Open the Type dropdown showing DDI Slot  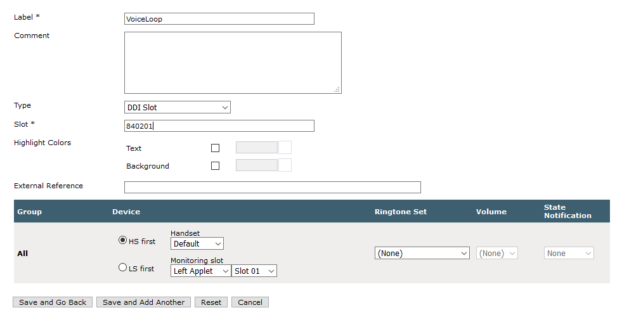tap(178, 108)
